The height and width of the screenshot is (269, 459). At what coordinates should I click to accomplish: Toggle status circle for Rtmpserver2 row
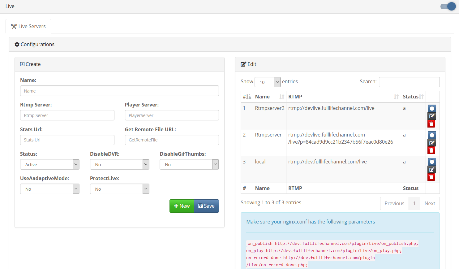coord(432,109)
